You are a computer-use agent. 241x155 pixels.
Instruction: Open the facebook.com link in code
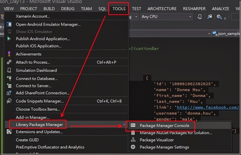tap(208, 107)
